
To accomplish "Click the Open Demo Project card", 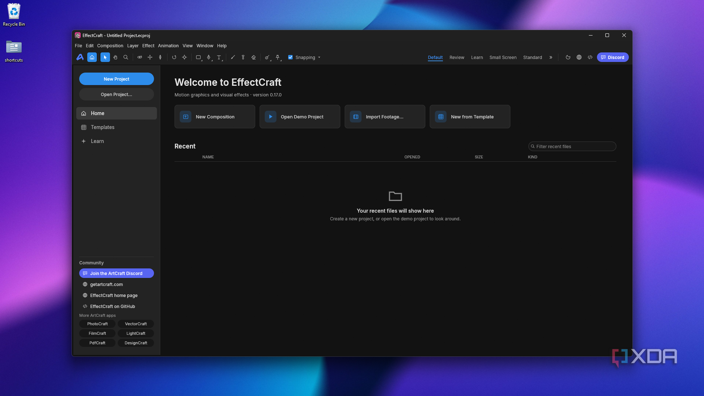I will 300,116.
